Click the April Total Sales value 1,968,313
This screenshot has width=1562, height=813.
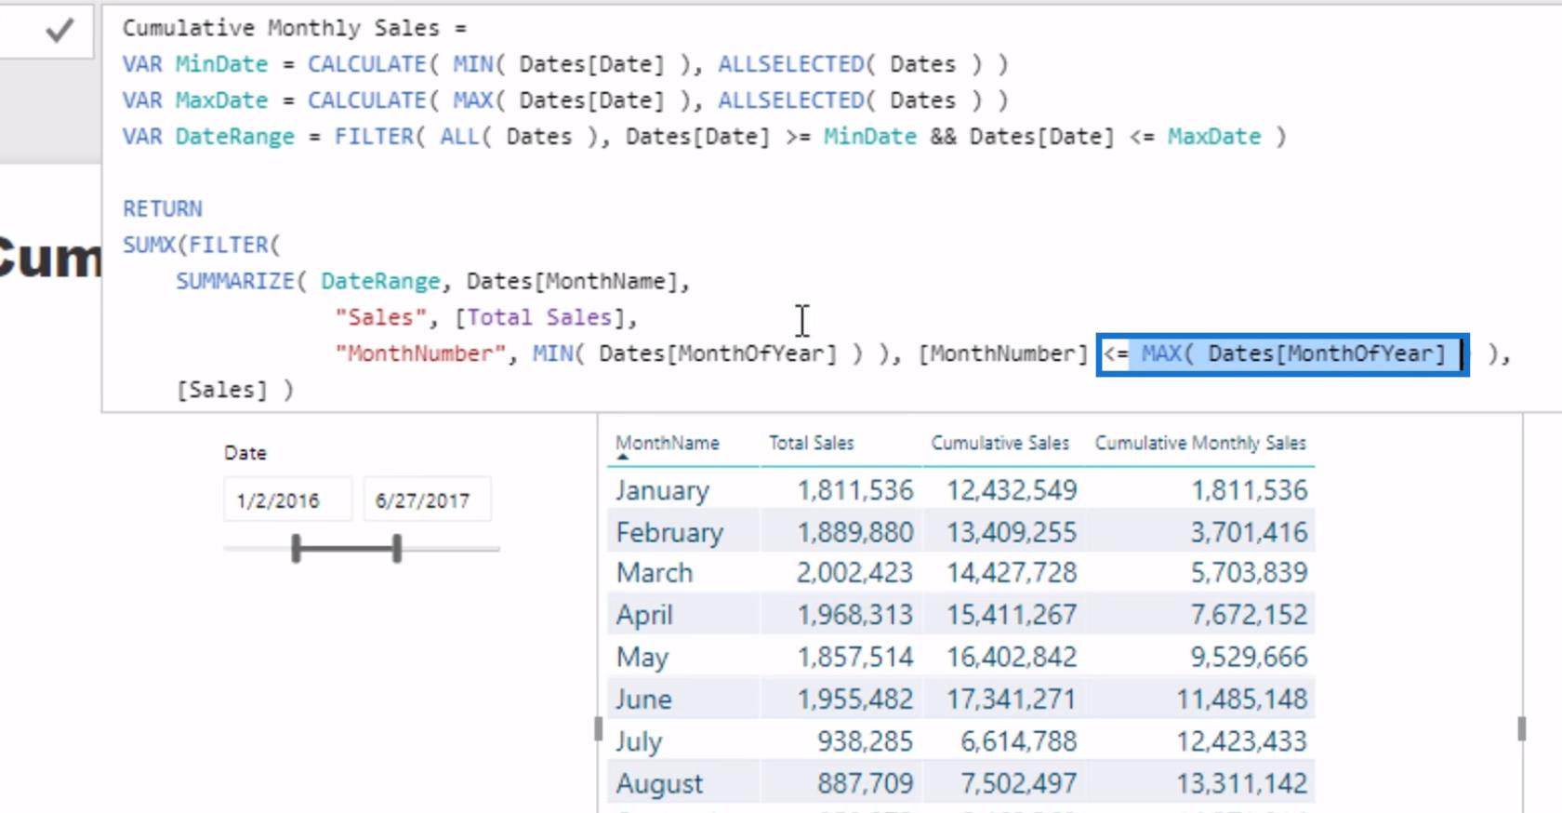[x=855, y=615]
